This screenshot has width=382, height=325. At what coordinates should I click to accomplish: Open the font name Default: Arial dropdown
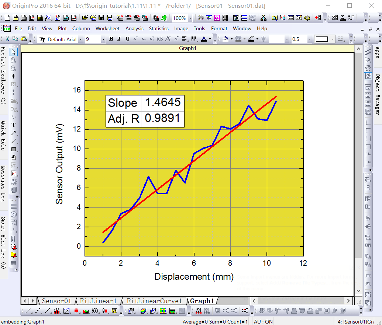pyautogui.click(x=80, y=39)
